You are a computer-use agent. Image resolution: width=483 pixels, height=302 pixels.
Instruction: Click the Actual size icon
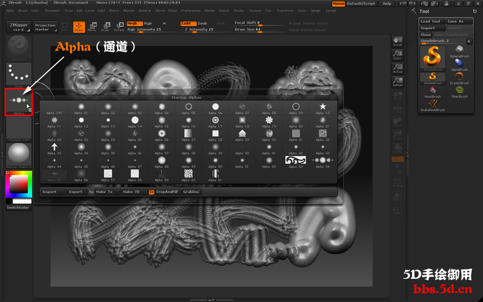click(398, 68)
